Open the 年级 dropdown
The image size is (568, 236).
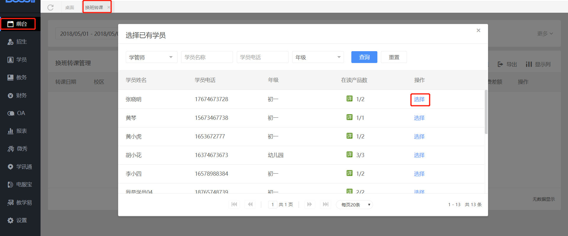318,57
